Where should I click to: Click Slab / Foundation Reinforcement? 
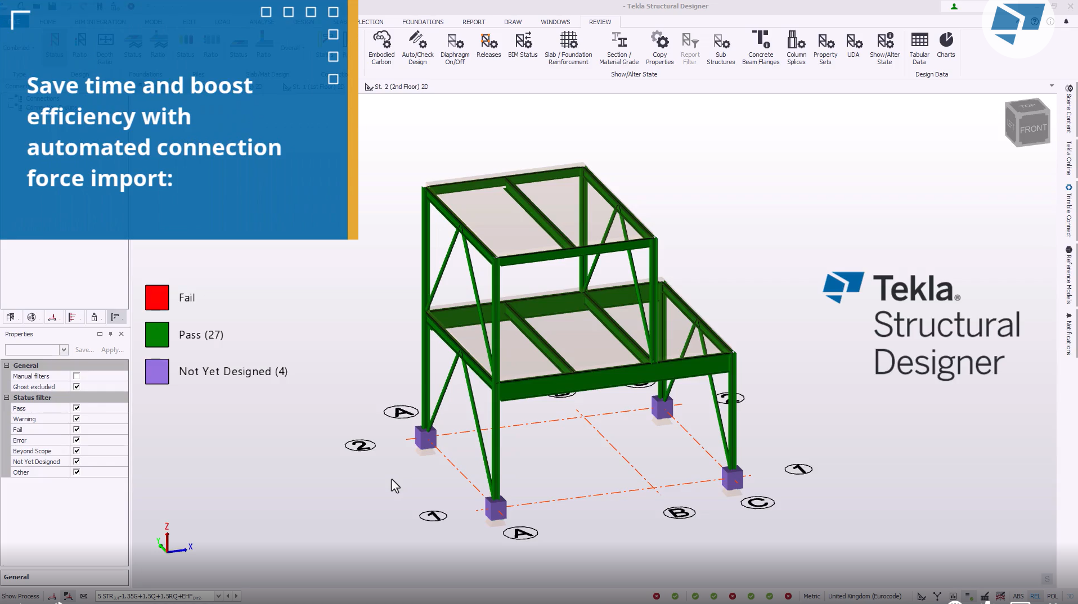568,48
